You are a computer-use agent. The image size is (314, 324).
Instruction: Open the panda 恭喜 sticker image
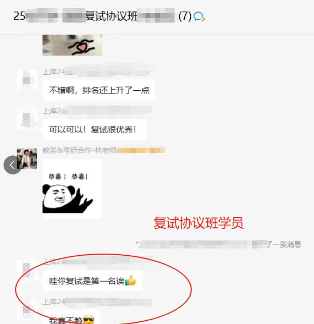(x=72, y=189)
